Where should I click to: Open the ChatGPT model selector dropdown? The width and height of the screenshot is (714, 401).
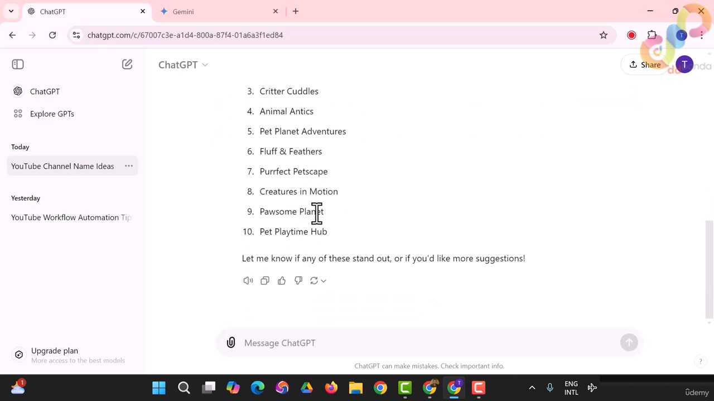coord(183,65)
